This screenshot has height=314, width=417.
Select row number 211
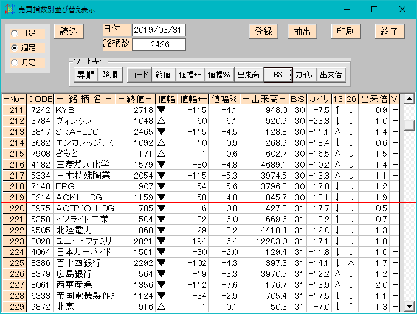[x=15, y=110]
